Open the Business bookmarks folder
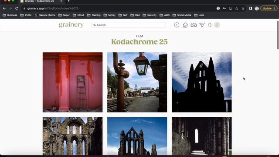Viewport: 279px width, 157px height. 10,15
